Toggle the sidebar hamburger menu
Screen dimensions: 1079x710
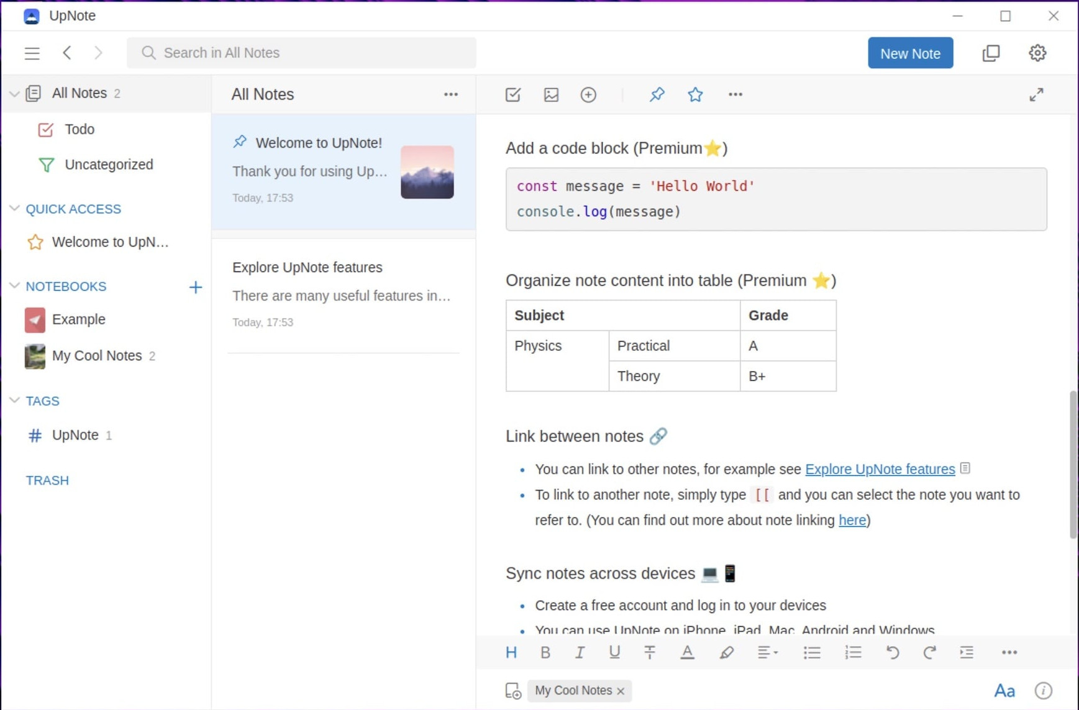tap(32, 53)
